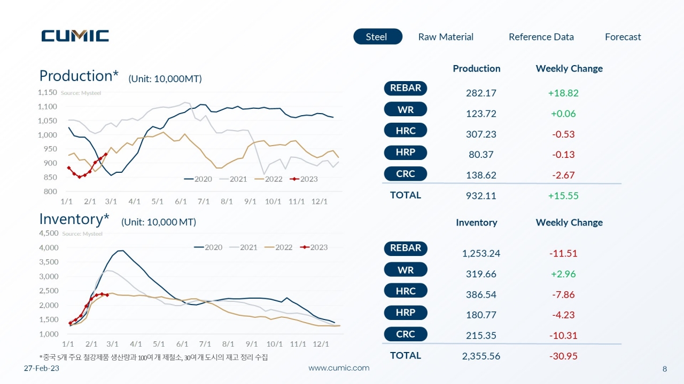Click the Production total value 932.11
Screen dimensions: 684x384
coord(481,196)
